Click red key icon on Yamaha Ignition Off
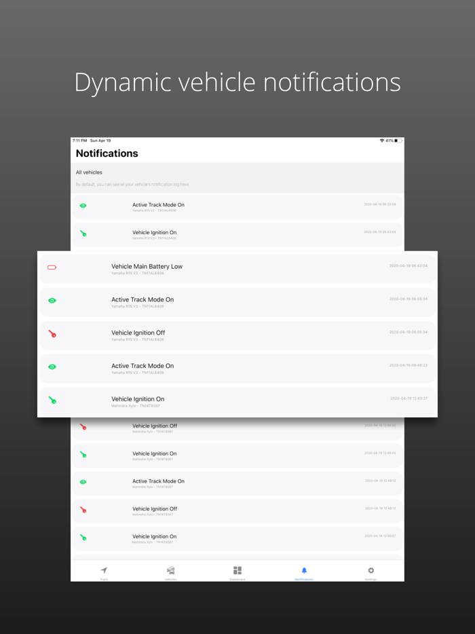This screenshot has height=634, width=475. (x=52, y=334)
